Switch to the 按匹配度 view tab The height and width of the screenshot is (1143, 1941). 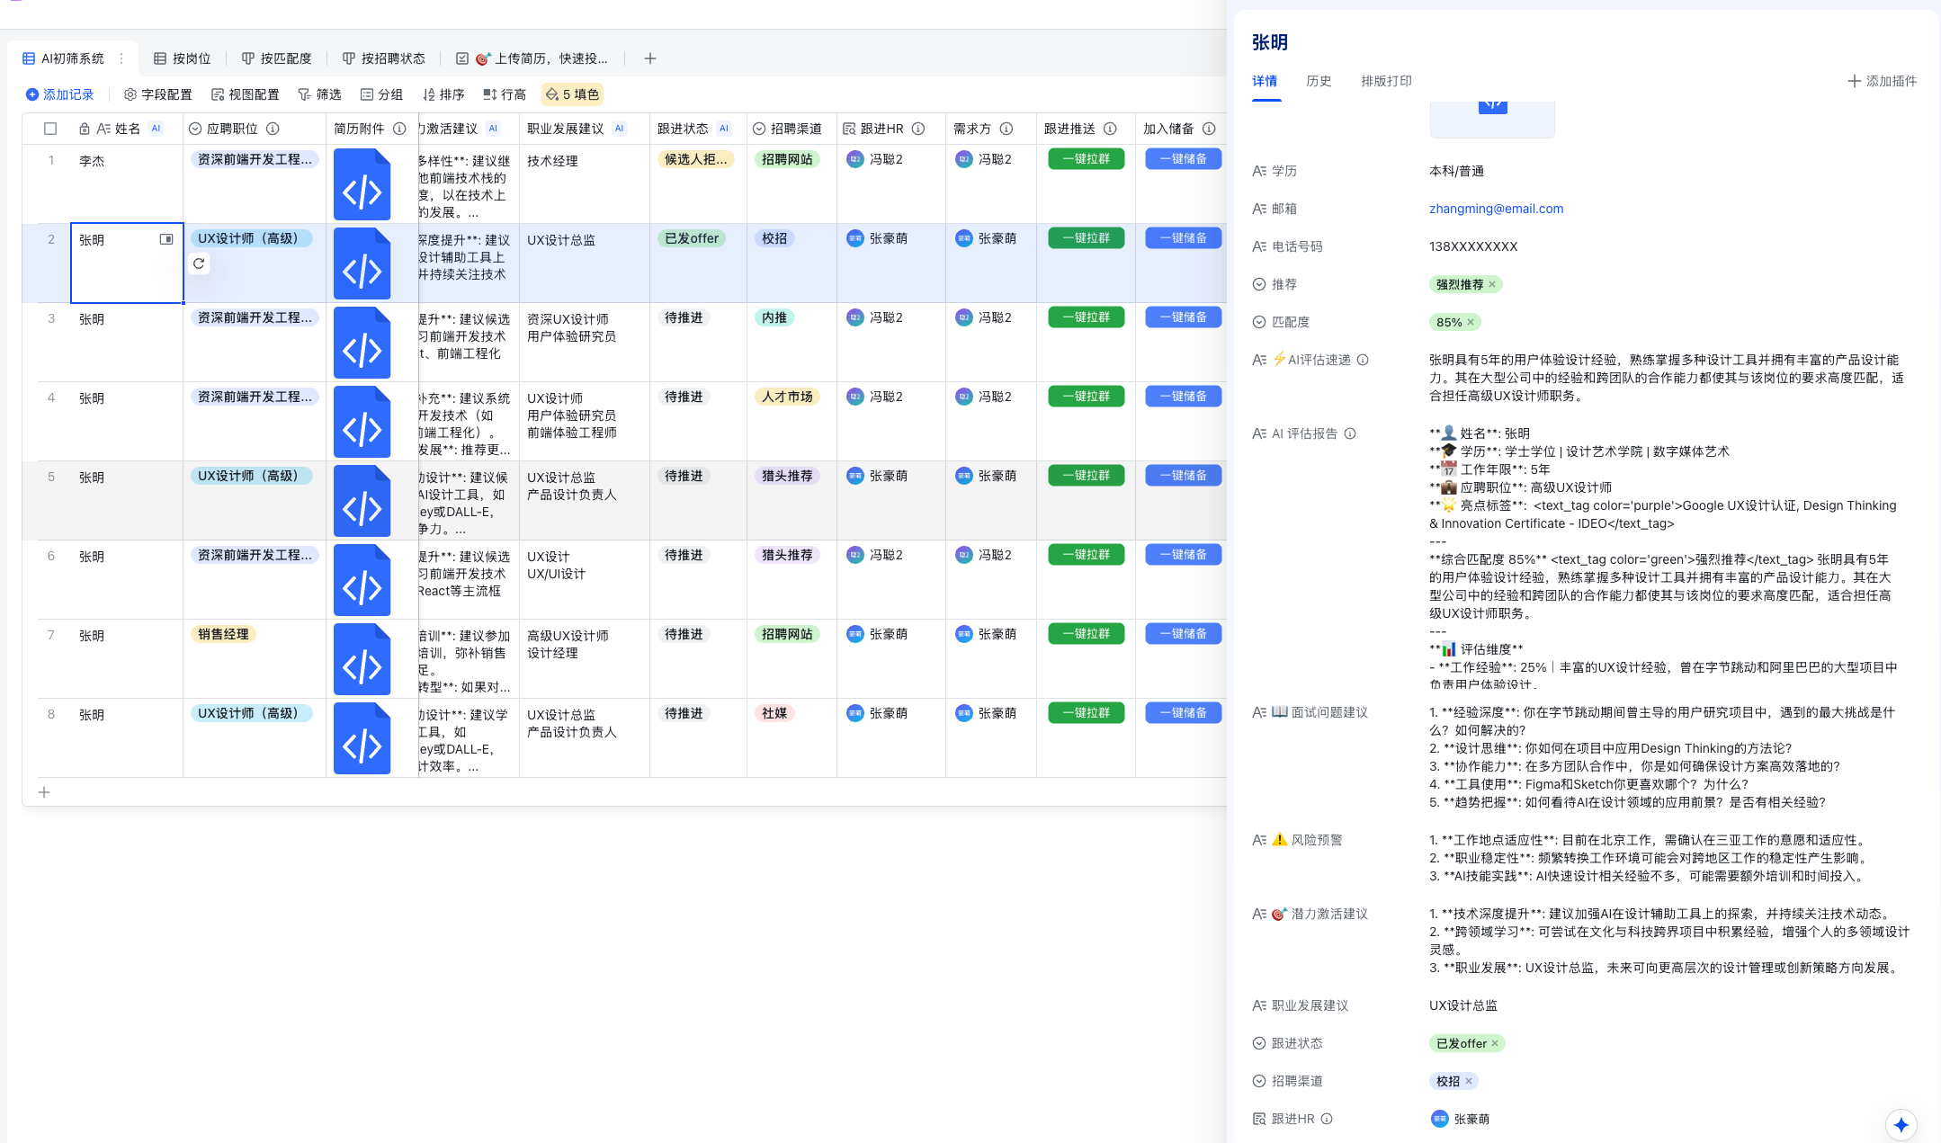pos(276,58)
